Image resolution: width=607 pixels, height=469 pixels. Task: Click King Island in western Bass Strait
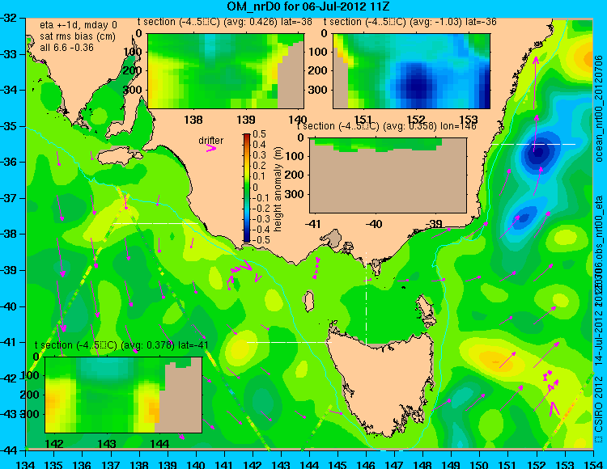pyautogui.click(x=308, y=302)
